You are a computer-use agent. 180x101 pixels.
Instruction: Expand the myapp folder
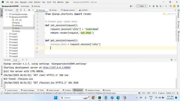tap(7, 34)
